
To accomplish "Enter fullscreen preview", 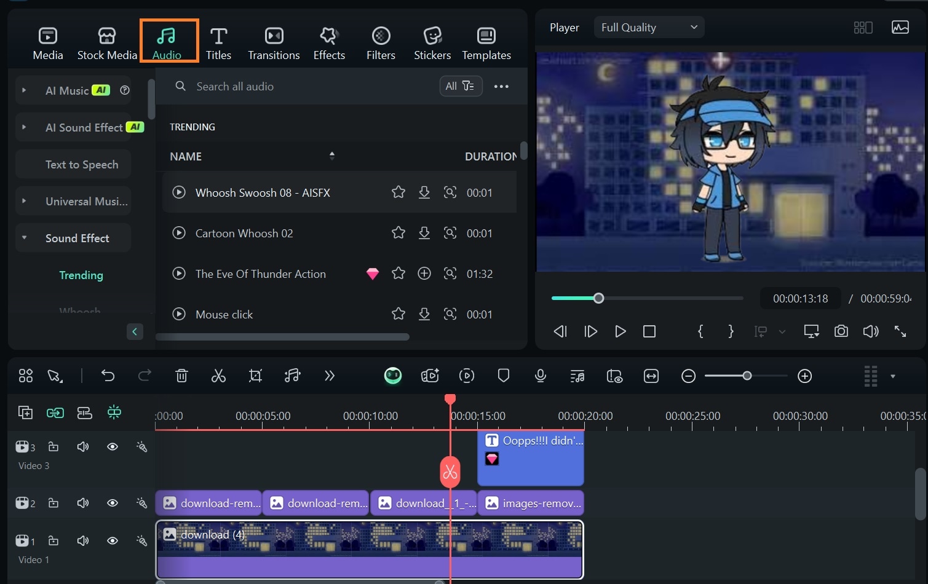I will (900, 331).
